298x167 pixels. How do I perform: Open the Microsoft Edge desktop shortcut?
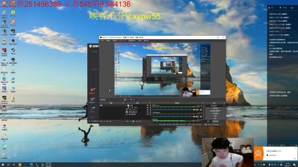tap(4, 80)
